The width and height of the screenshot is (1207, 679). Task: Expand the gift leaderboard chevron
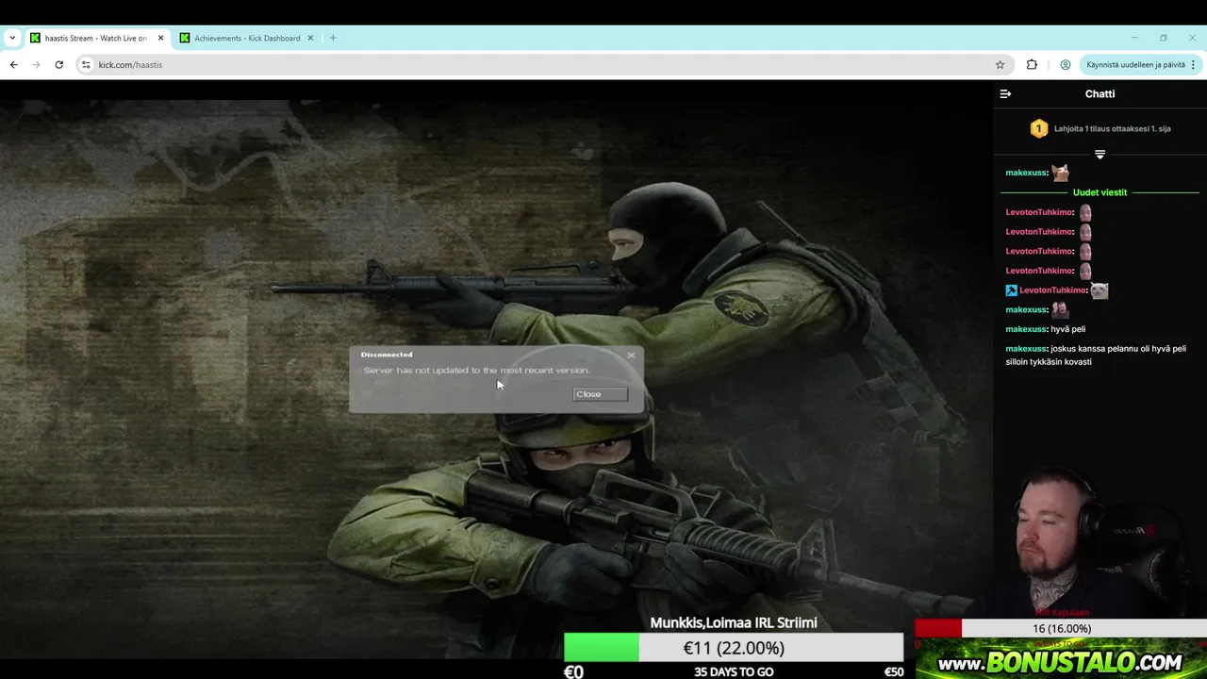1100,154
